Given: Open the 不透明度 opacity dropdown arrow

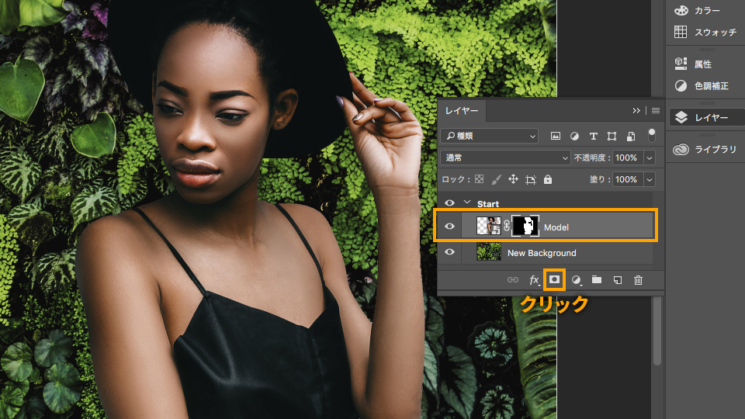Looking at the screenshot, I should tap(649, 158).
